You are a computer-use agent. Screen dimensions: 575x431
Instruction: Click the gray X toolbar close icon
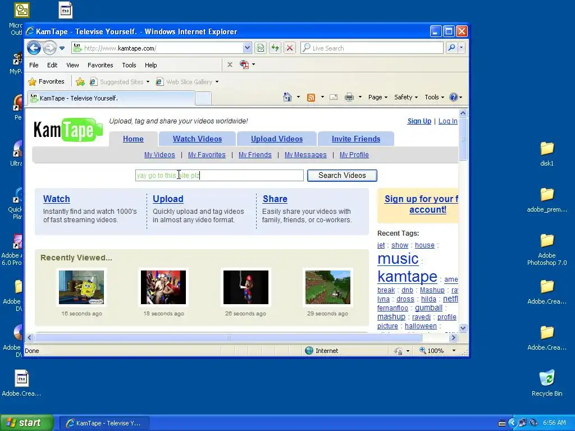point(230,65)
